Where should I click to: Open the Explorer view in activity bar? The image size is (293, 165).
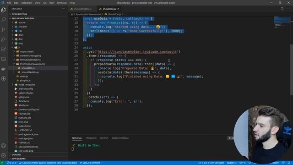pos(4,10)
